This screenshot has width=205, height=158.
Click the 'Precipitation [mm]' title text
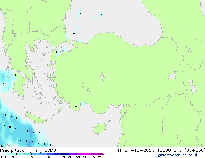pyautogui.click(x=21, y=150)
